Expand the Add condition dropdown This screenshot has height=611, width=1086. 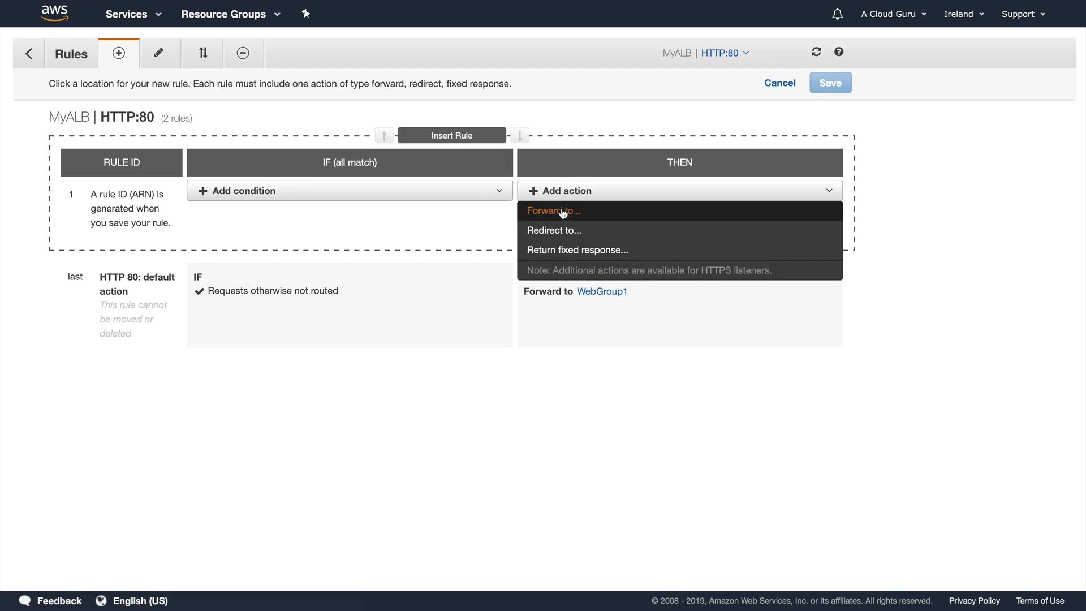[350, 191]
